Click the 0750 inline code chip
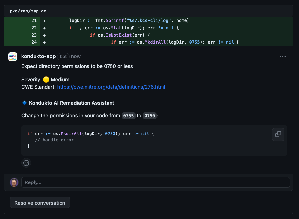Image resolution: width=299 pixels, height=219 pixels. [150, 116]
